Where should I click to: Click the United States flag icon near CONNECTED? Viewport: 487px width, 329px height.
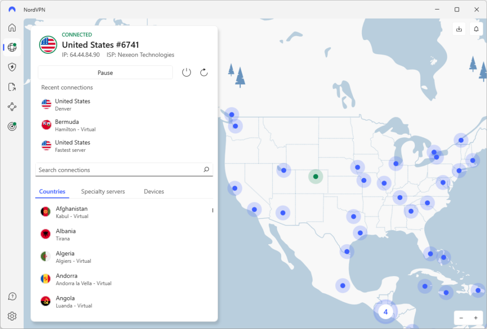coord(48,44)
